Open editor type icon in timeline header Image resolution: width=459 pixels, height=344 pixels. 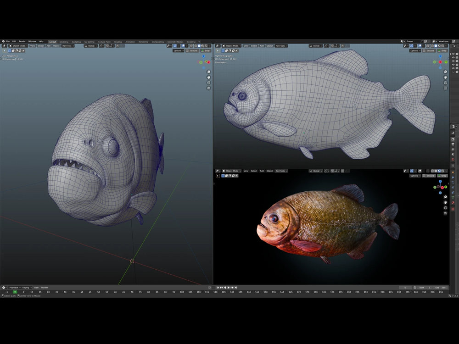tap(4, 288)
